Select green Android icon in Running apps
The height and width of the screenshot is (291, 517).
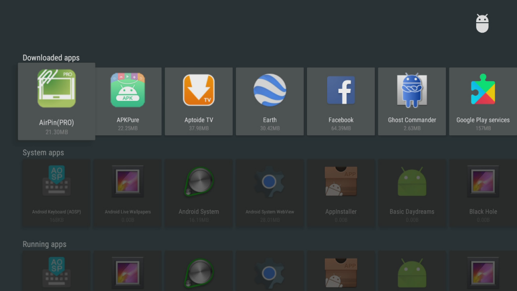pos(412,273)
